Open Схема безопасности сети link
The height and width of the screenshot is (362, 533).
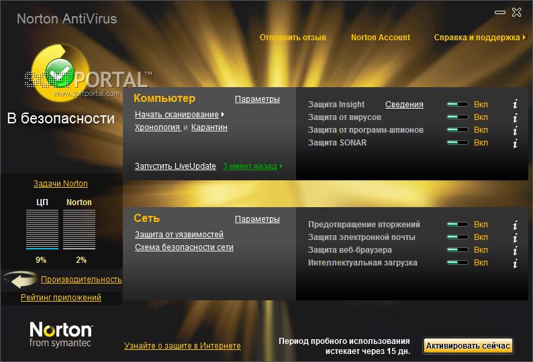point(184,247)
